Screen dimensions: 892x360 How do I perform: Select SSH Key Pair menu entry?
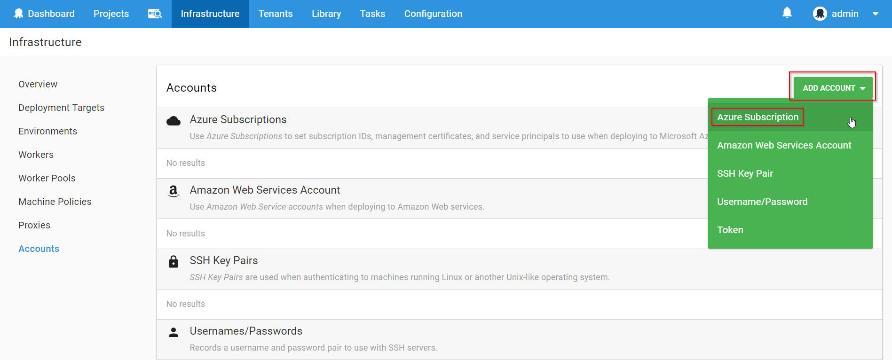(790, 173)
